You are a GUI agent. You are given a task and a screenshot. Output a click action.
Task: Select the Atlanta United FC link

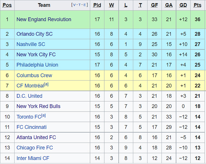[36, 138]
